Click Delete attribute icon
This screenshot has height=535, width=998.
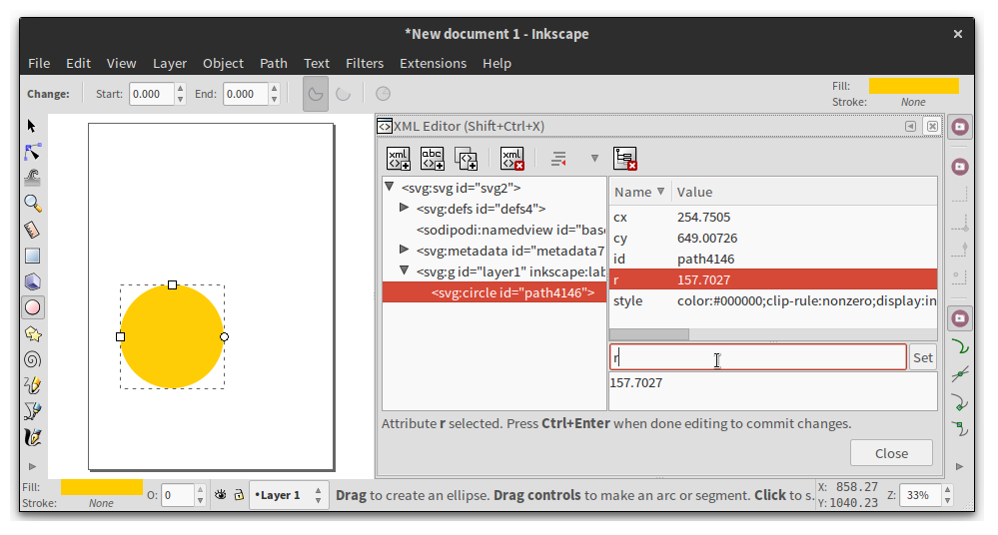(x=625, y=159)
